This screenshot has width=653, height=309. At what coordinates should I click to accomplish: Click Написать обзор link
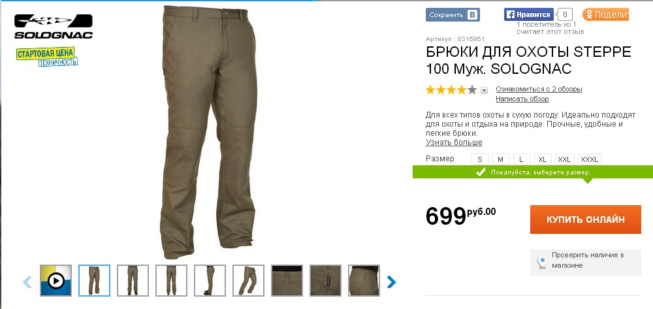tap(522, 99)
